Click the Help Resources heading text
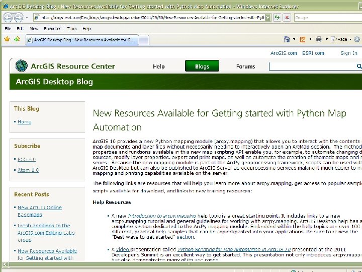The image size is (362, 272). tap(112, 202)
